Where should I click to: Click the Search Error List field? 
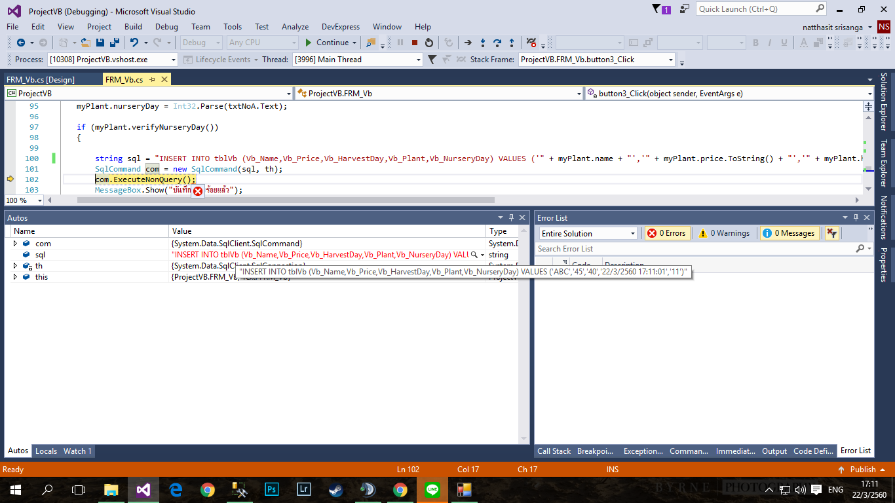tap(695, 249)
